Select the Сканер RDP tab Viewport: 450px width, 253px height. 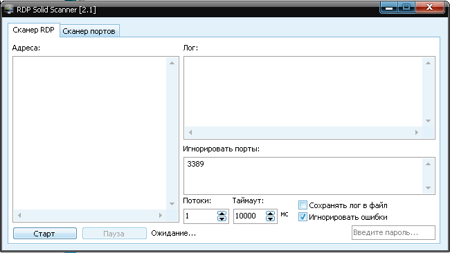(x=34, y=30)
